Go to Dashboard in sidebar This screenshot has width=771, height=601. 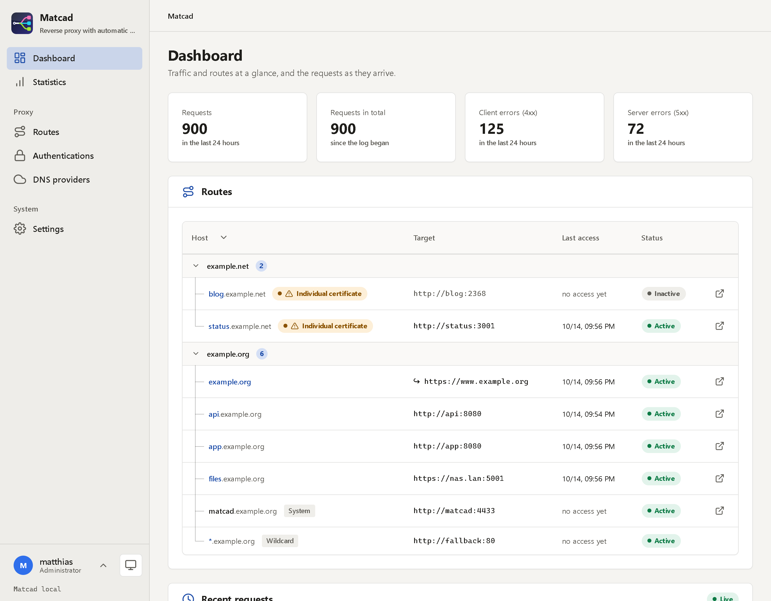pyautogui.click(x=75, y=58)
